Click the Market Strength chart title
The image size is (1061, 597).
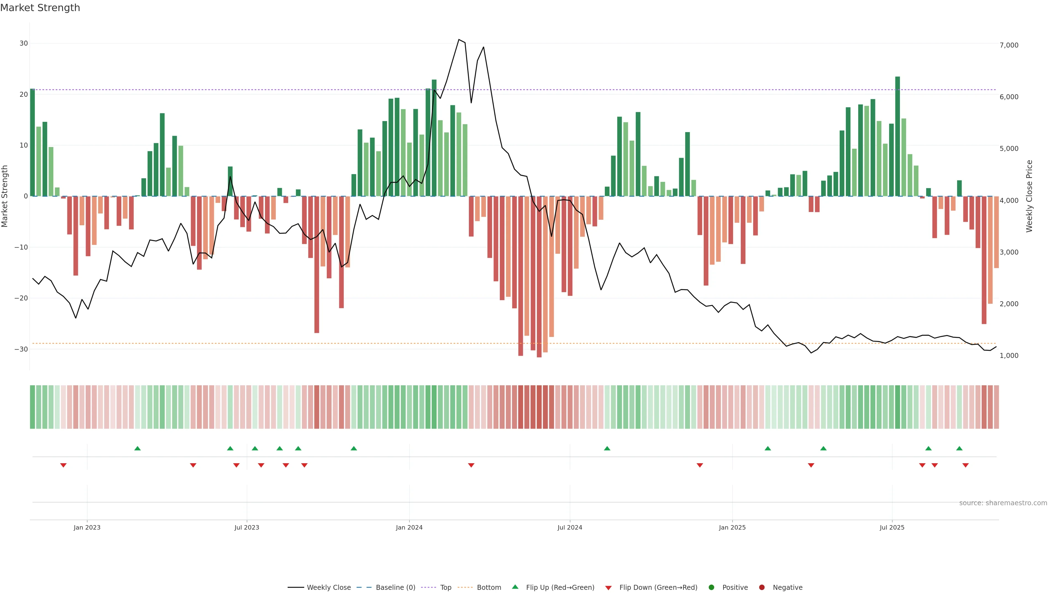point(40,8)
